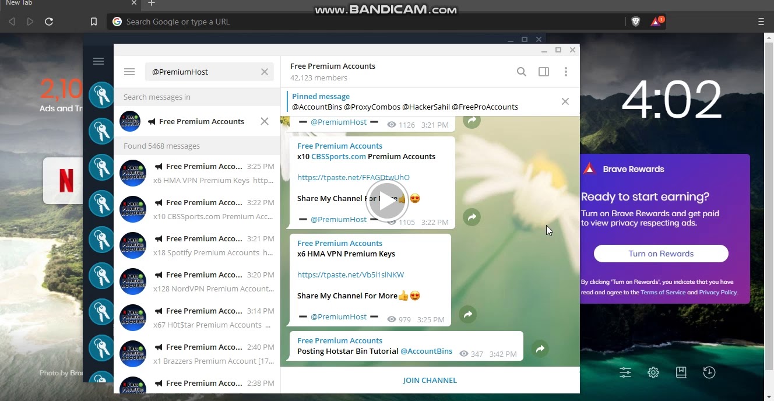Play the video overlay button
This screenshot has width=774, height=401.
click(387, 200)
